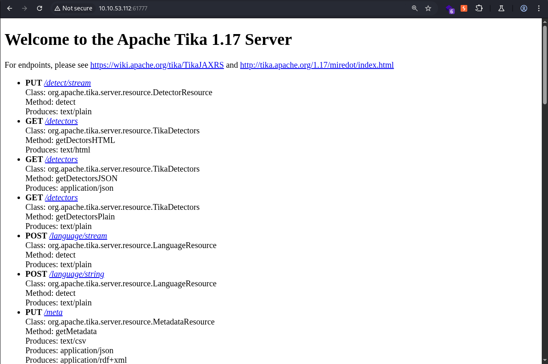Click the browser back arrow
The image size is (548, 364).
coord(10,8)
